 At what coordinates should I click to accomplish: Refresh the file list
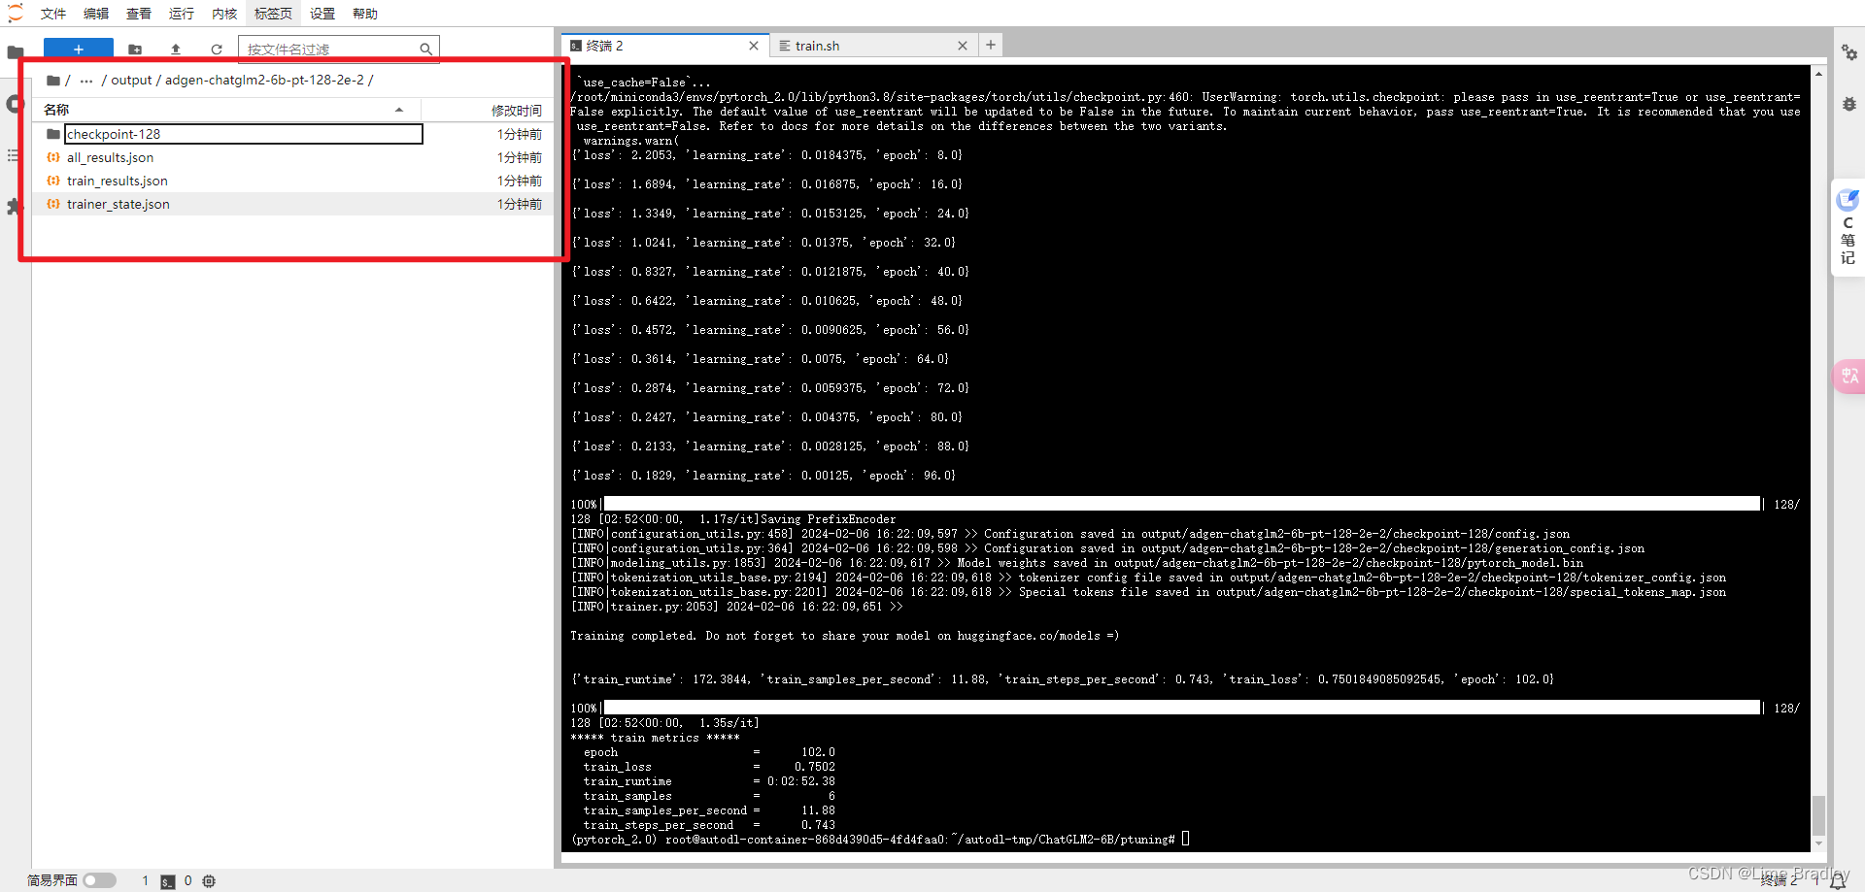(x=217, y=50)
